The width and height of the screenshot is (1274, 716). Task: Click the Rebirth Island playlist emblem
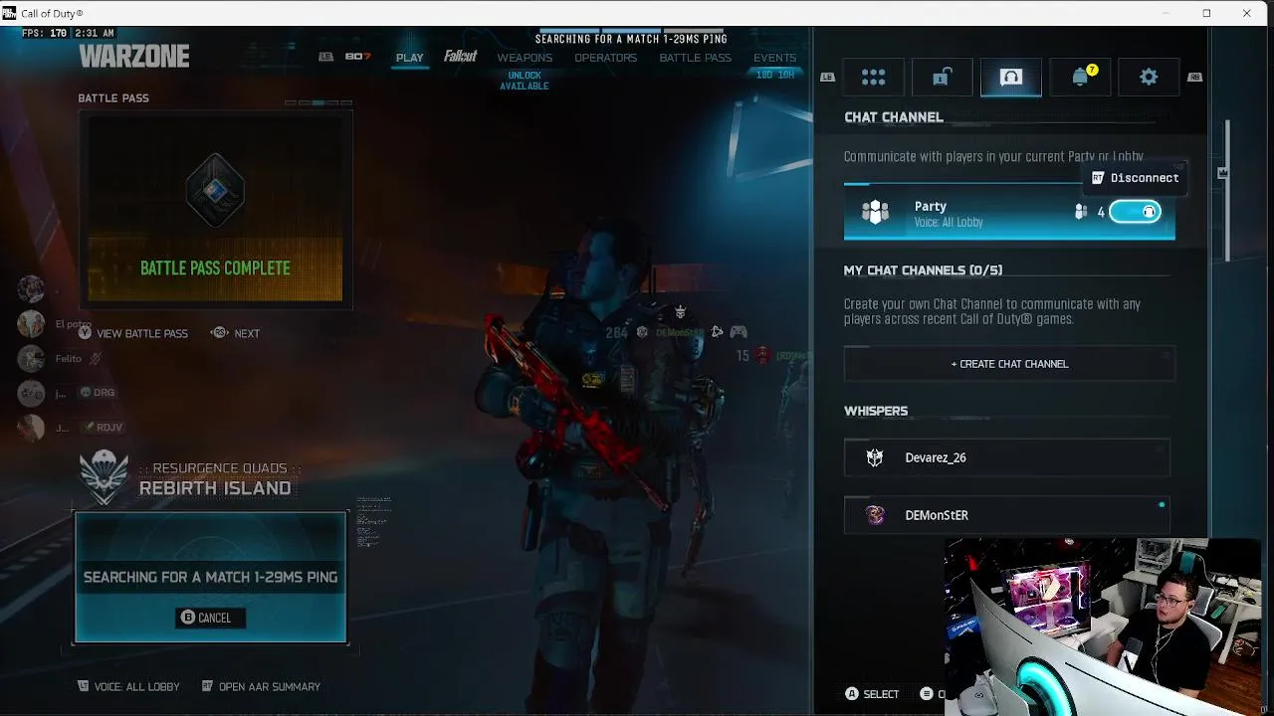(105, 477)
